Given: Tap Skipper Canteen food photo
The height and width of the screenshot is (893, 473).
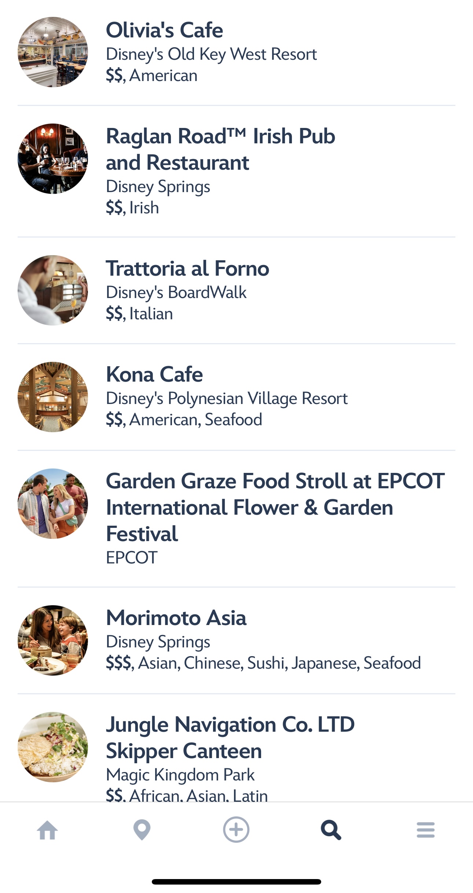Looking at the screenshot, I should pyautogui.click(x=53, y=746).
